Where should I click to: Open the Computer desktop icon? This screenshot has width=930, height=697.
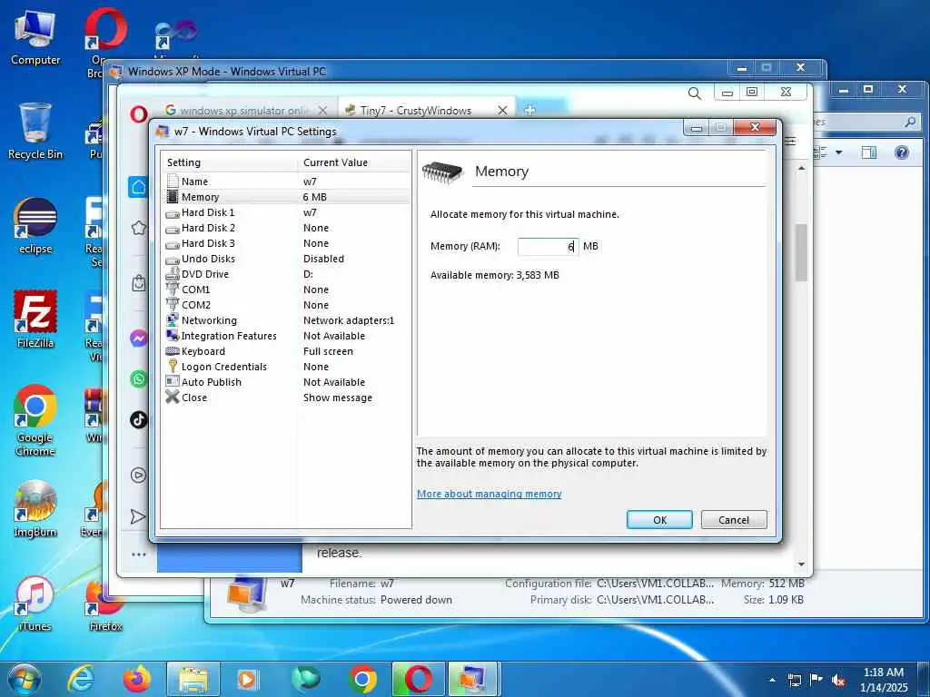click(35, 36)
